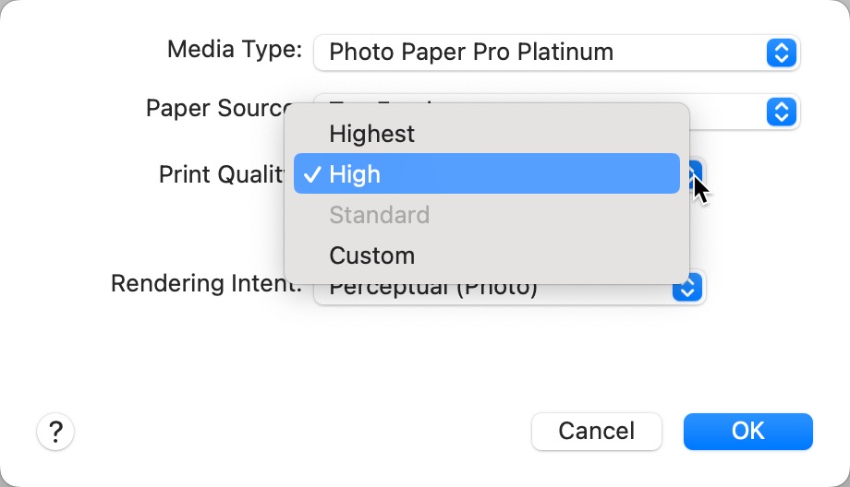This screenshot has height=487, width=850.
Task: Pick Custom from the quality menu
Action: pyautogui.click(x=371, y=255)
